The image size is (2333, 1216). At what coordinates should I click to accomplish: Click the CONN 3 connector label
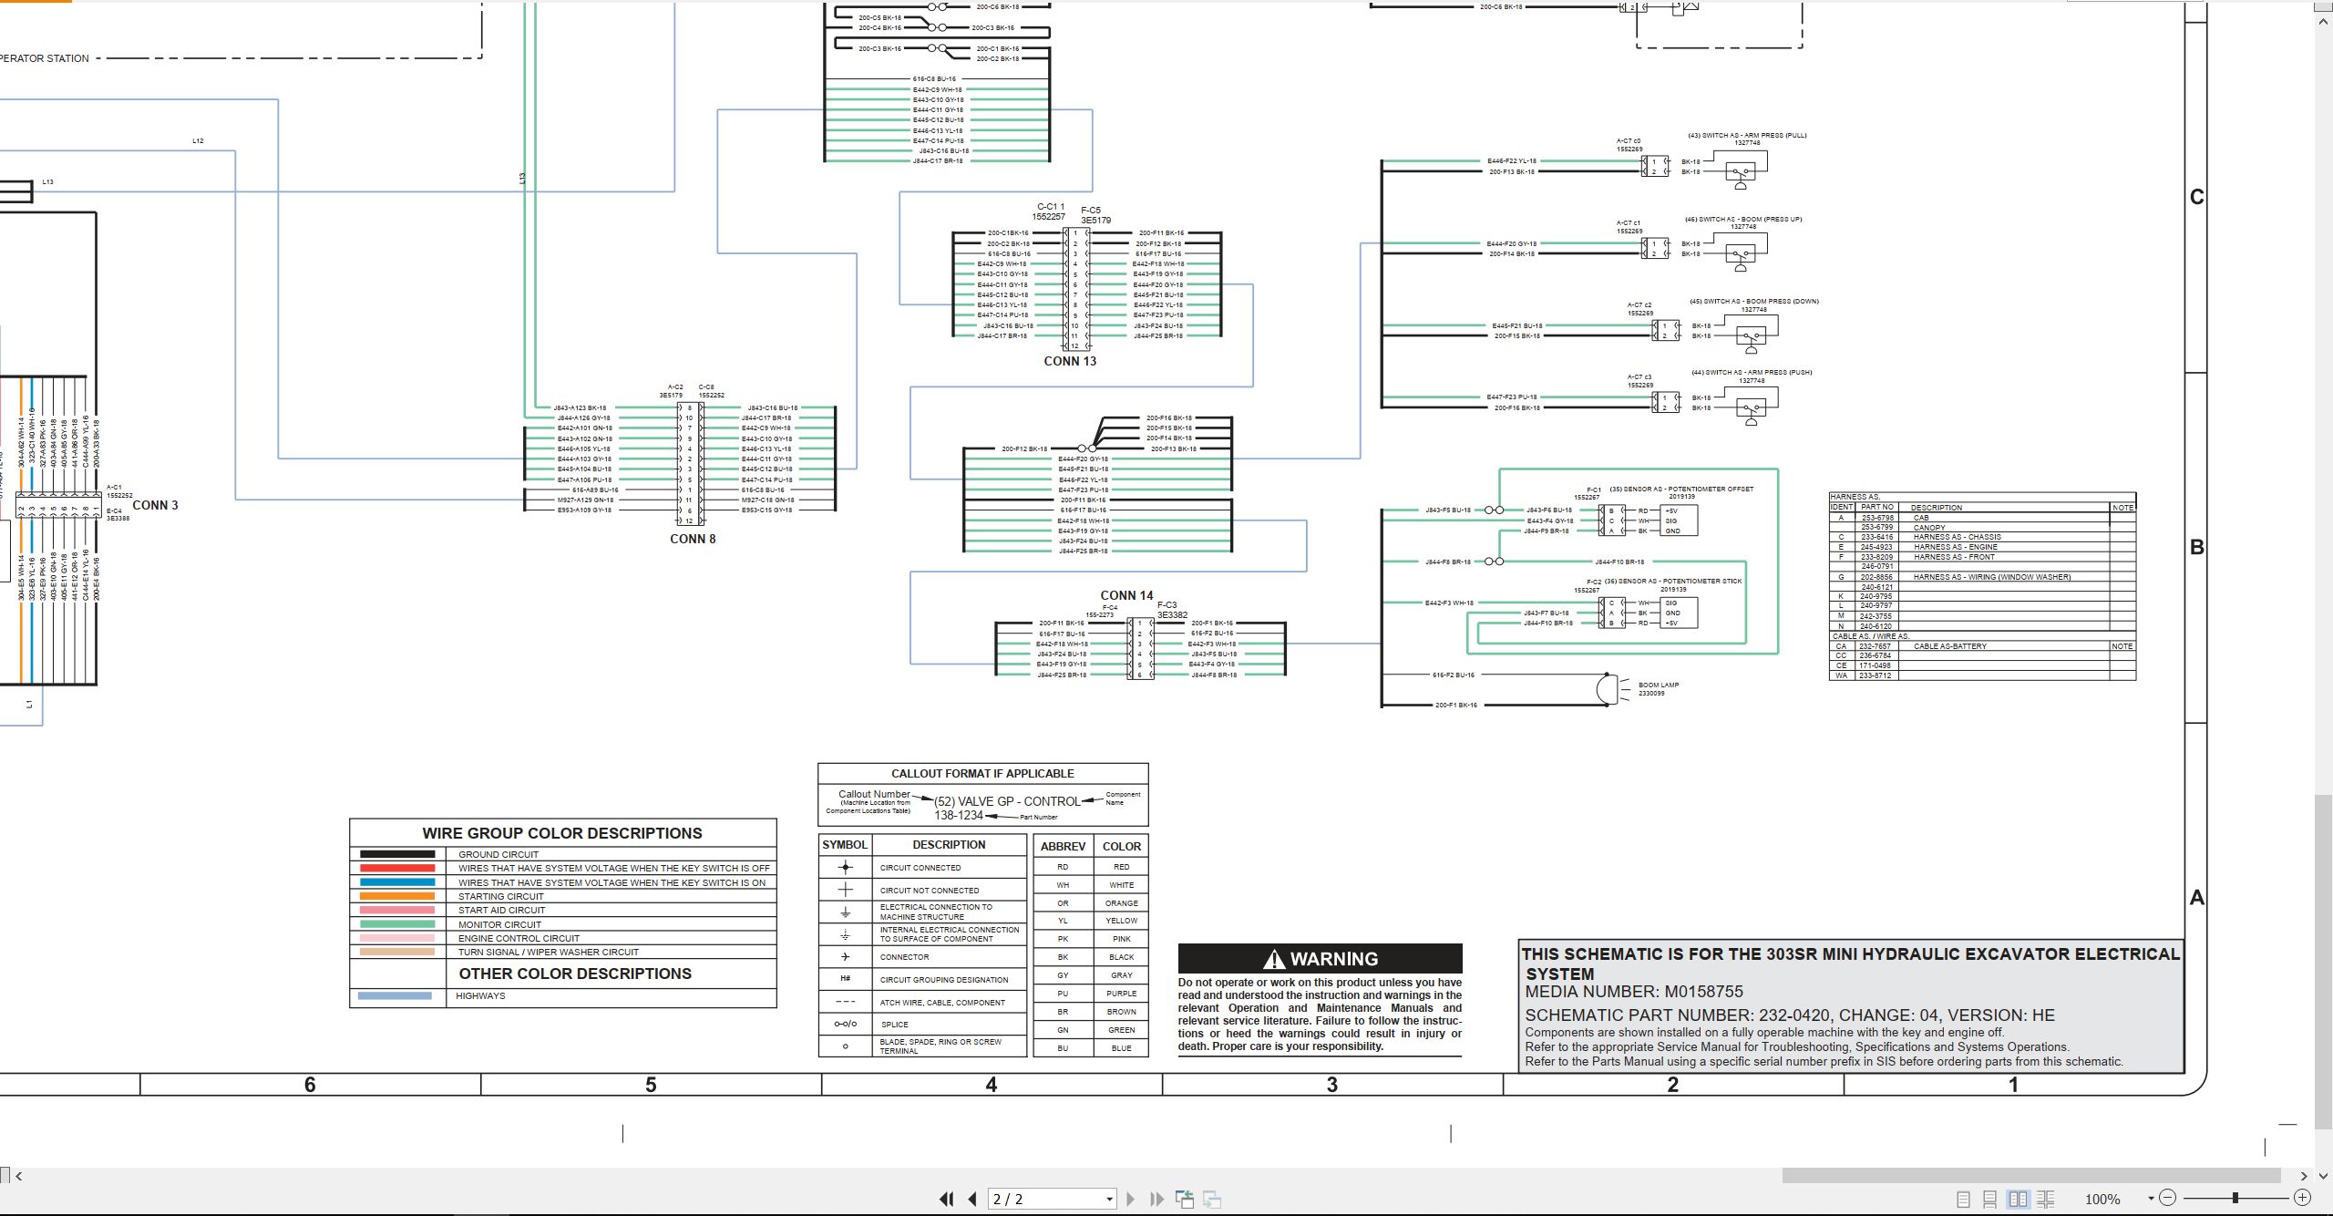(x=156, y=505)
